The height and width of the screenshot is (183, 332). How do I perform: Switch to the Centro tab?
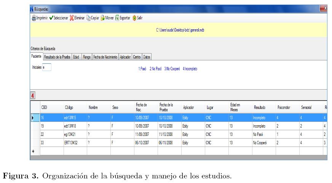pos(137,57)
